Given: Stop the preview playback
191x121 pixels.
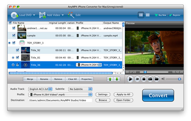Looking at the screenshot, I should [144, 79].
